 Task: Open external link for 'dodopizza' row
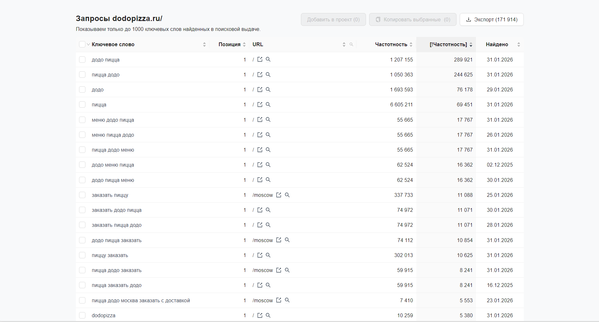[260, 315]
